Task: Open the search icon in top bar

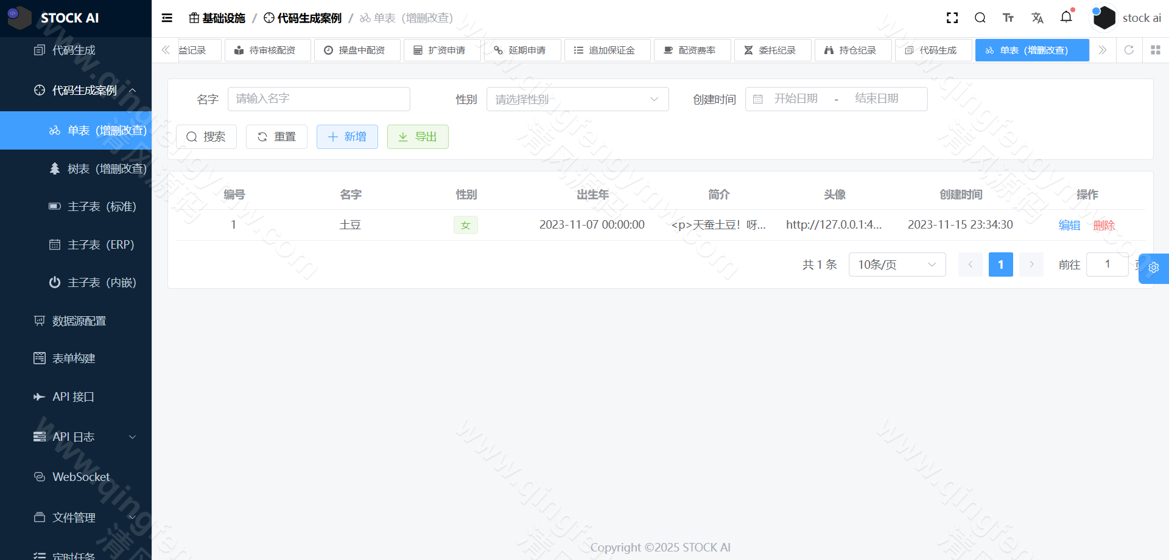Action: pos(980,18)
